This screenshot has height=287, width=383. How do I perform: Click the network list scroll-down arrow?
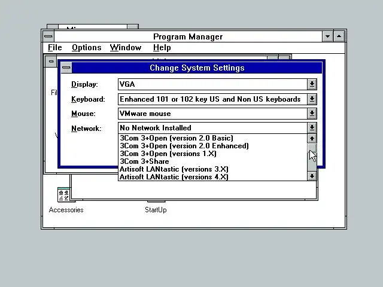(x=312, y=176)
